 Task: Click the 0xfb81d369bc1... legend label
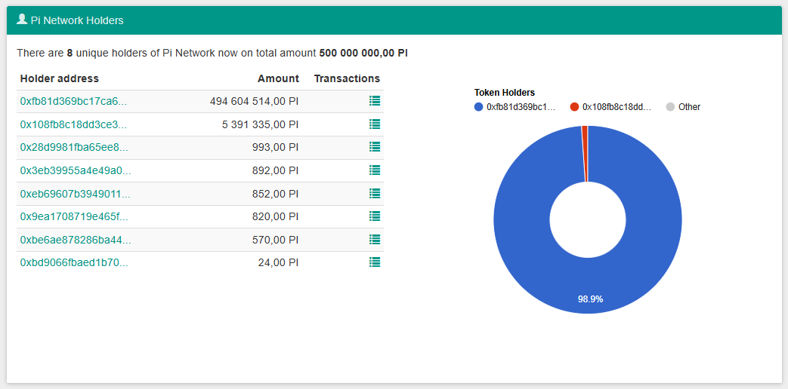[x=521, y=107]
